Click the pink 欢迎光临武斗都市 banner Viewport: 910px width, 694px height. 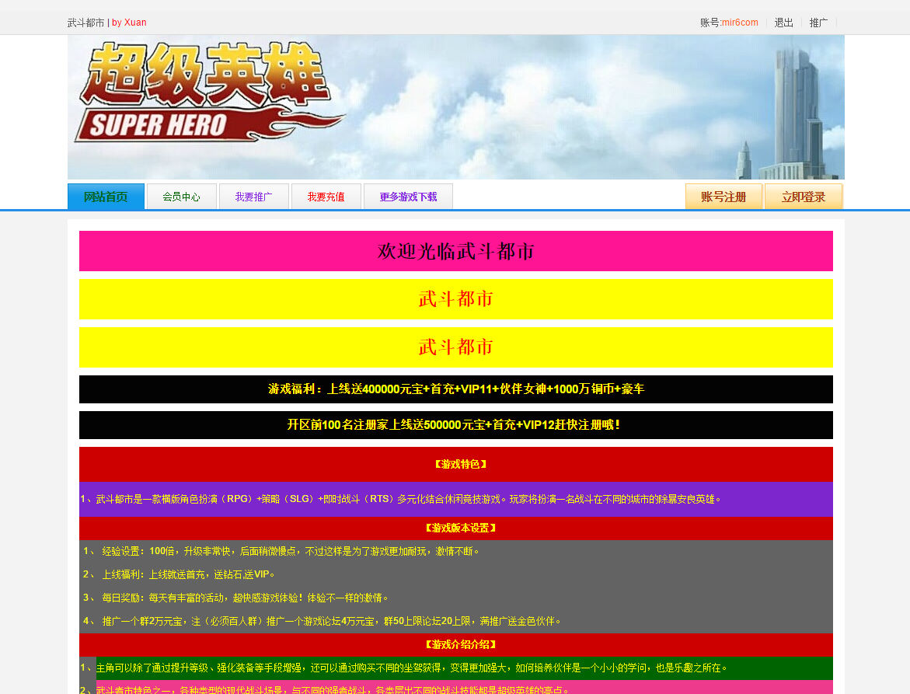pyautogui.click(x=455, y=251)
